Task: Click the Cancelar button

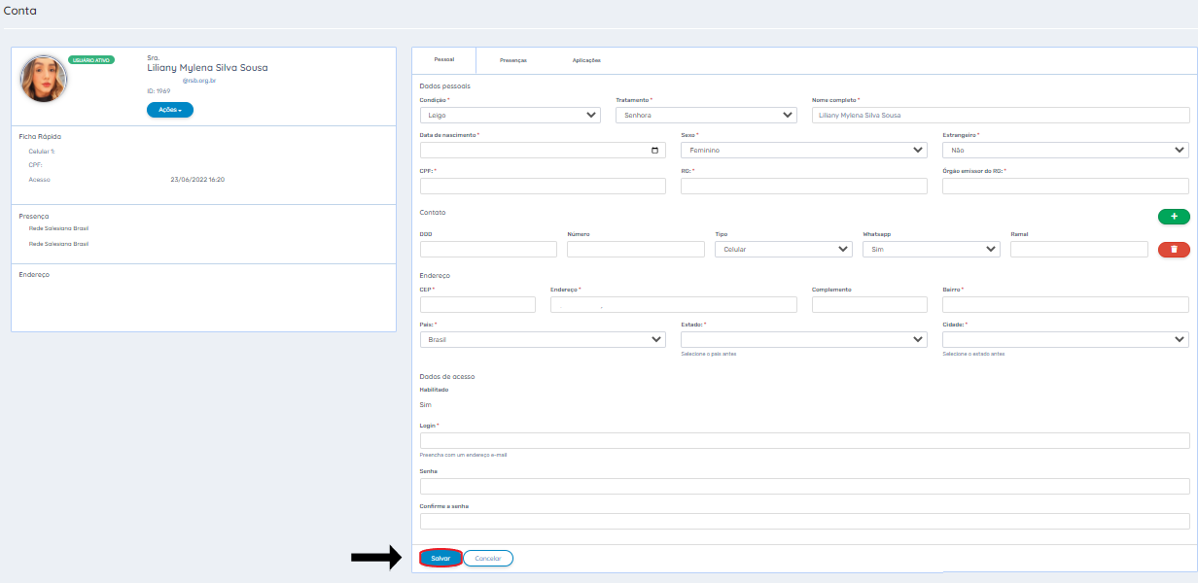Action: (x=487, y=559)
